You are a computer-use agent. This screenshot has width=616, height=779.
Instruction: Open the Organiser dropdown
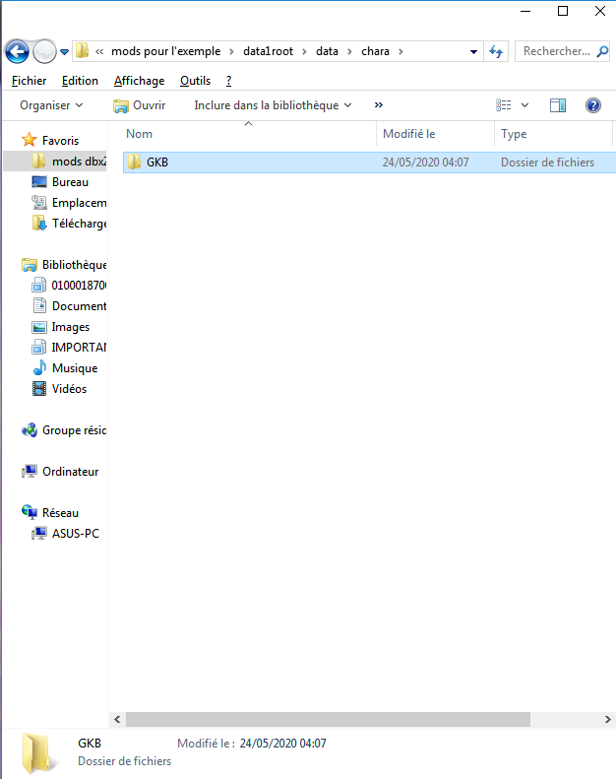(x=51, y=105)
